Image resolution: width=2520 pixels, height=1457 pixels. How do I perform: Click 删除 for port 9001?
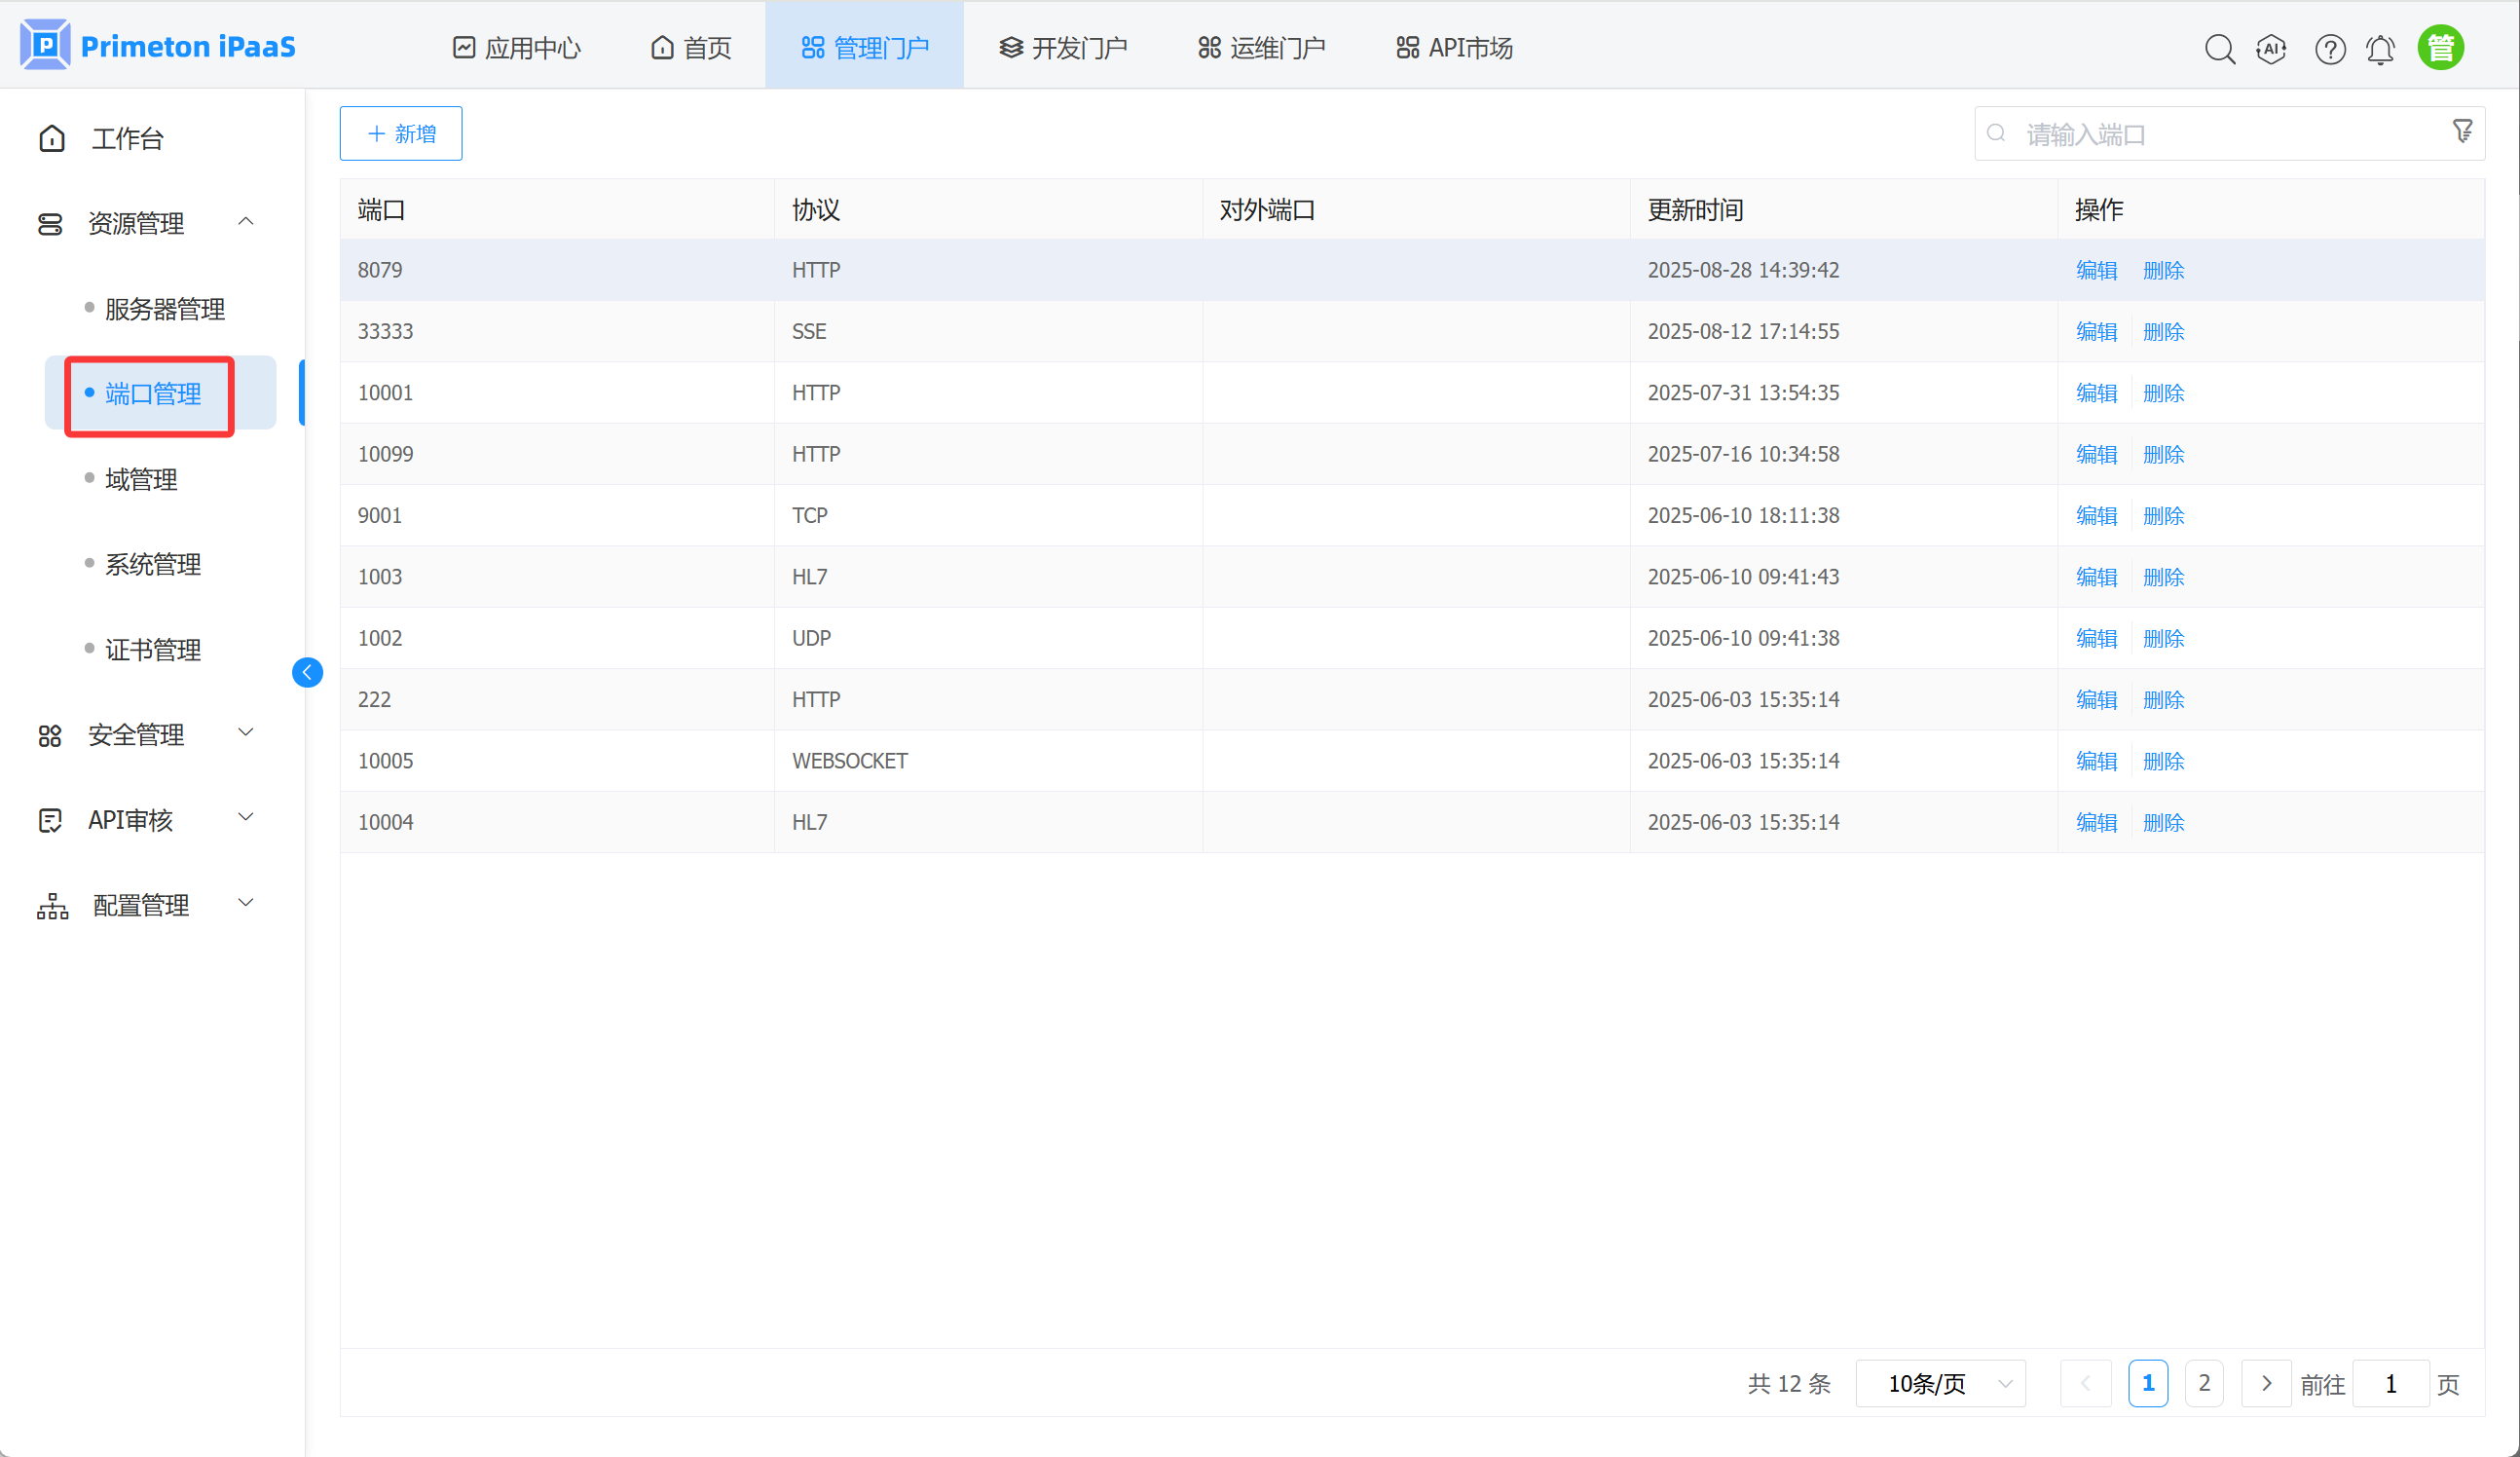pos(2163,515)
